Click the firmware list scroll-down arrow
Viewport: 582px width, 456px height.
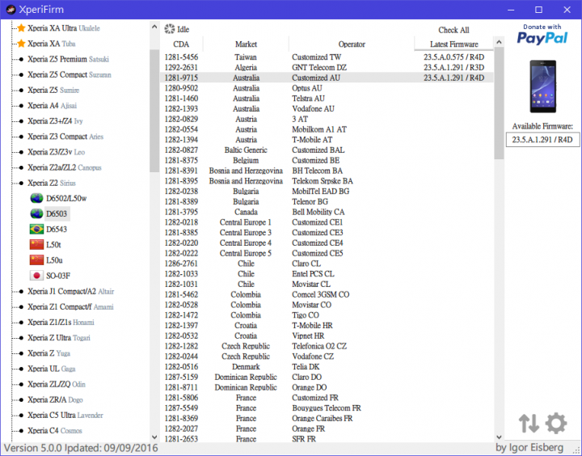point(499,437)
